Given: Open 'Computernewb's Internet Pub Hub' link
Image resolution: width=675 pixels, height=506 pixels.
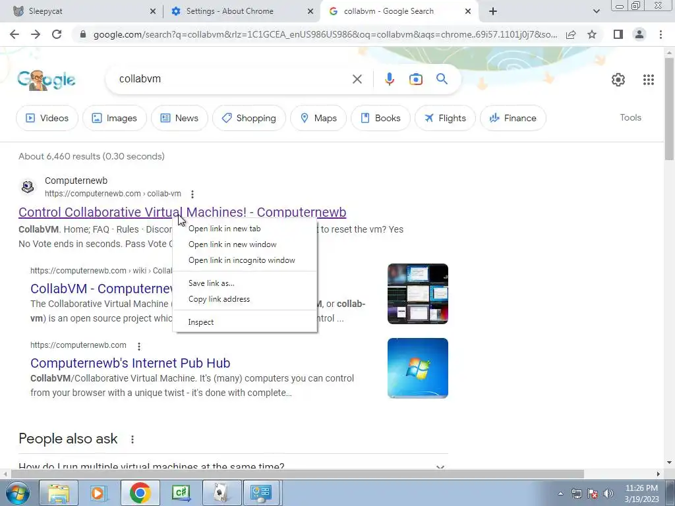Looking at the screenshot, I should (x=130, y=363).
